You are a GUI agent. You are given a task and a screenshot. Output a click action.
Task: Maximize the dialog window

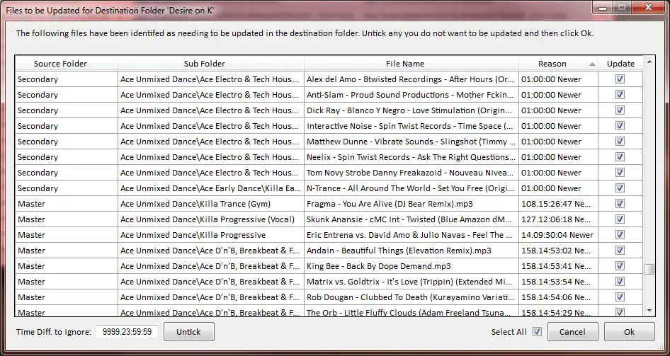click(x=622, y=7)
